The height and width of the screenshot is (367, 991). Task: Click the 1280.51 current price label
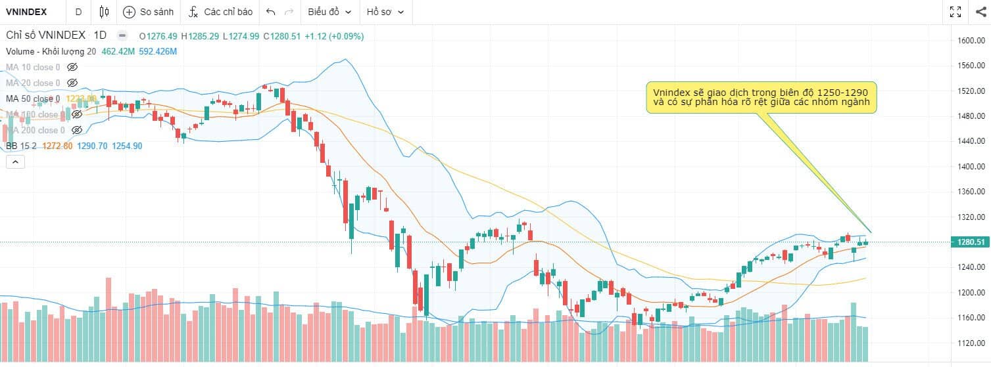(x=969, y=242)
